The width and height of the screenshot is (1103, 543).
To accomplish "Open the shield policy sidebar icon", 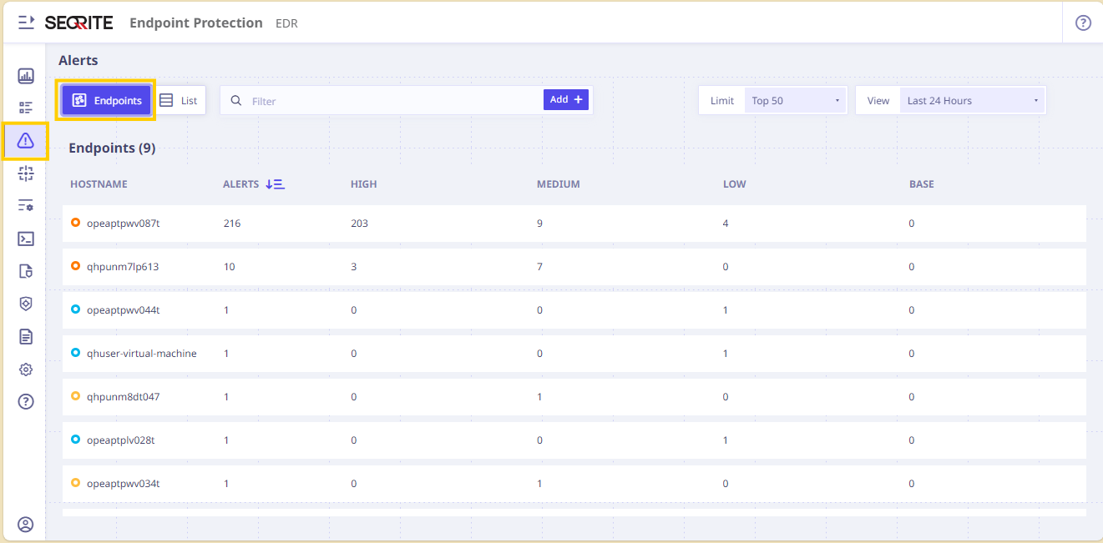I will tap(26, 304).
